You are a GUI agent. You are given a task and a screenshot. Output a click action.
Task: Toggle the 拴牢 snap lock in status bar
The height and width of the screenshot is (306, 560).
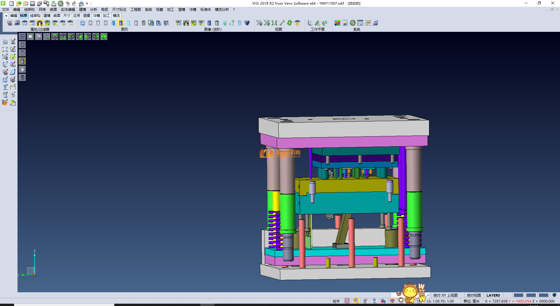[336, 301]
